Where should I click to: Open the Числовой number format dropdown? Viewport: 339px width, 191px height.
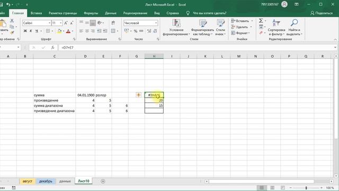156,23
